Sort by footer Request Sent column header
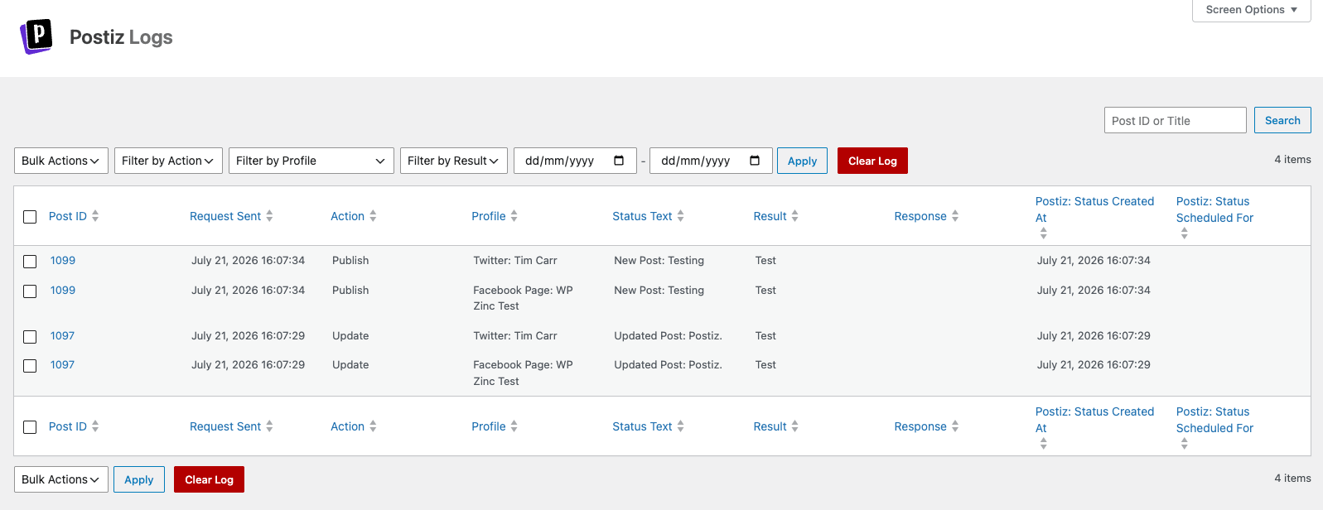This screenshot has width=1323, height=510. [225, 426]
